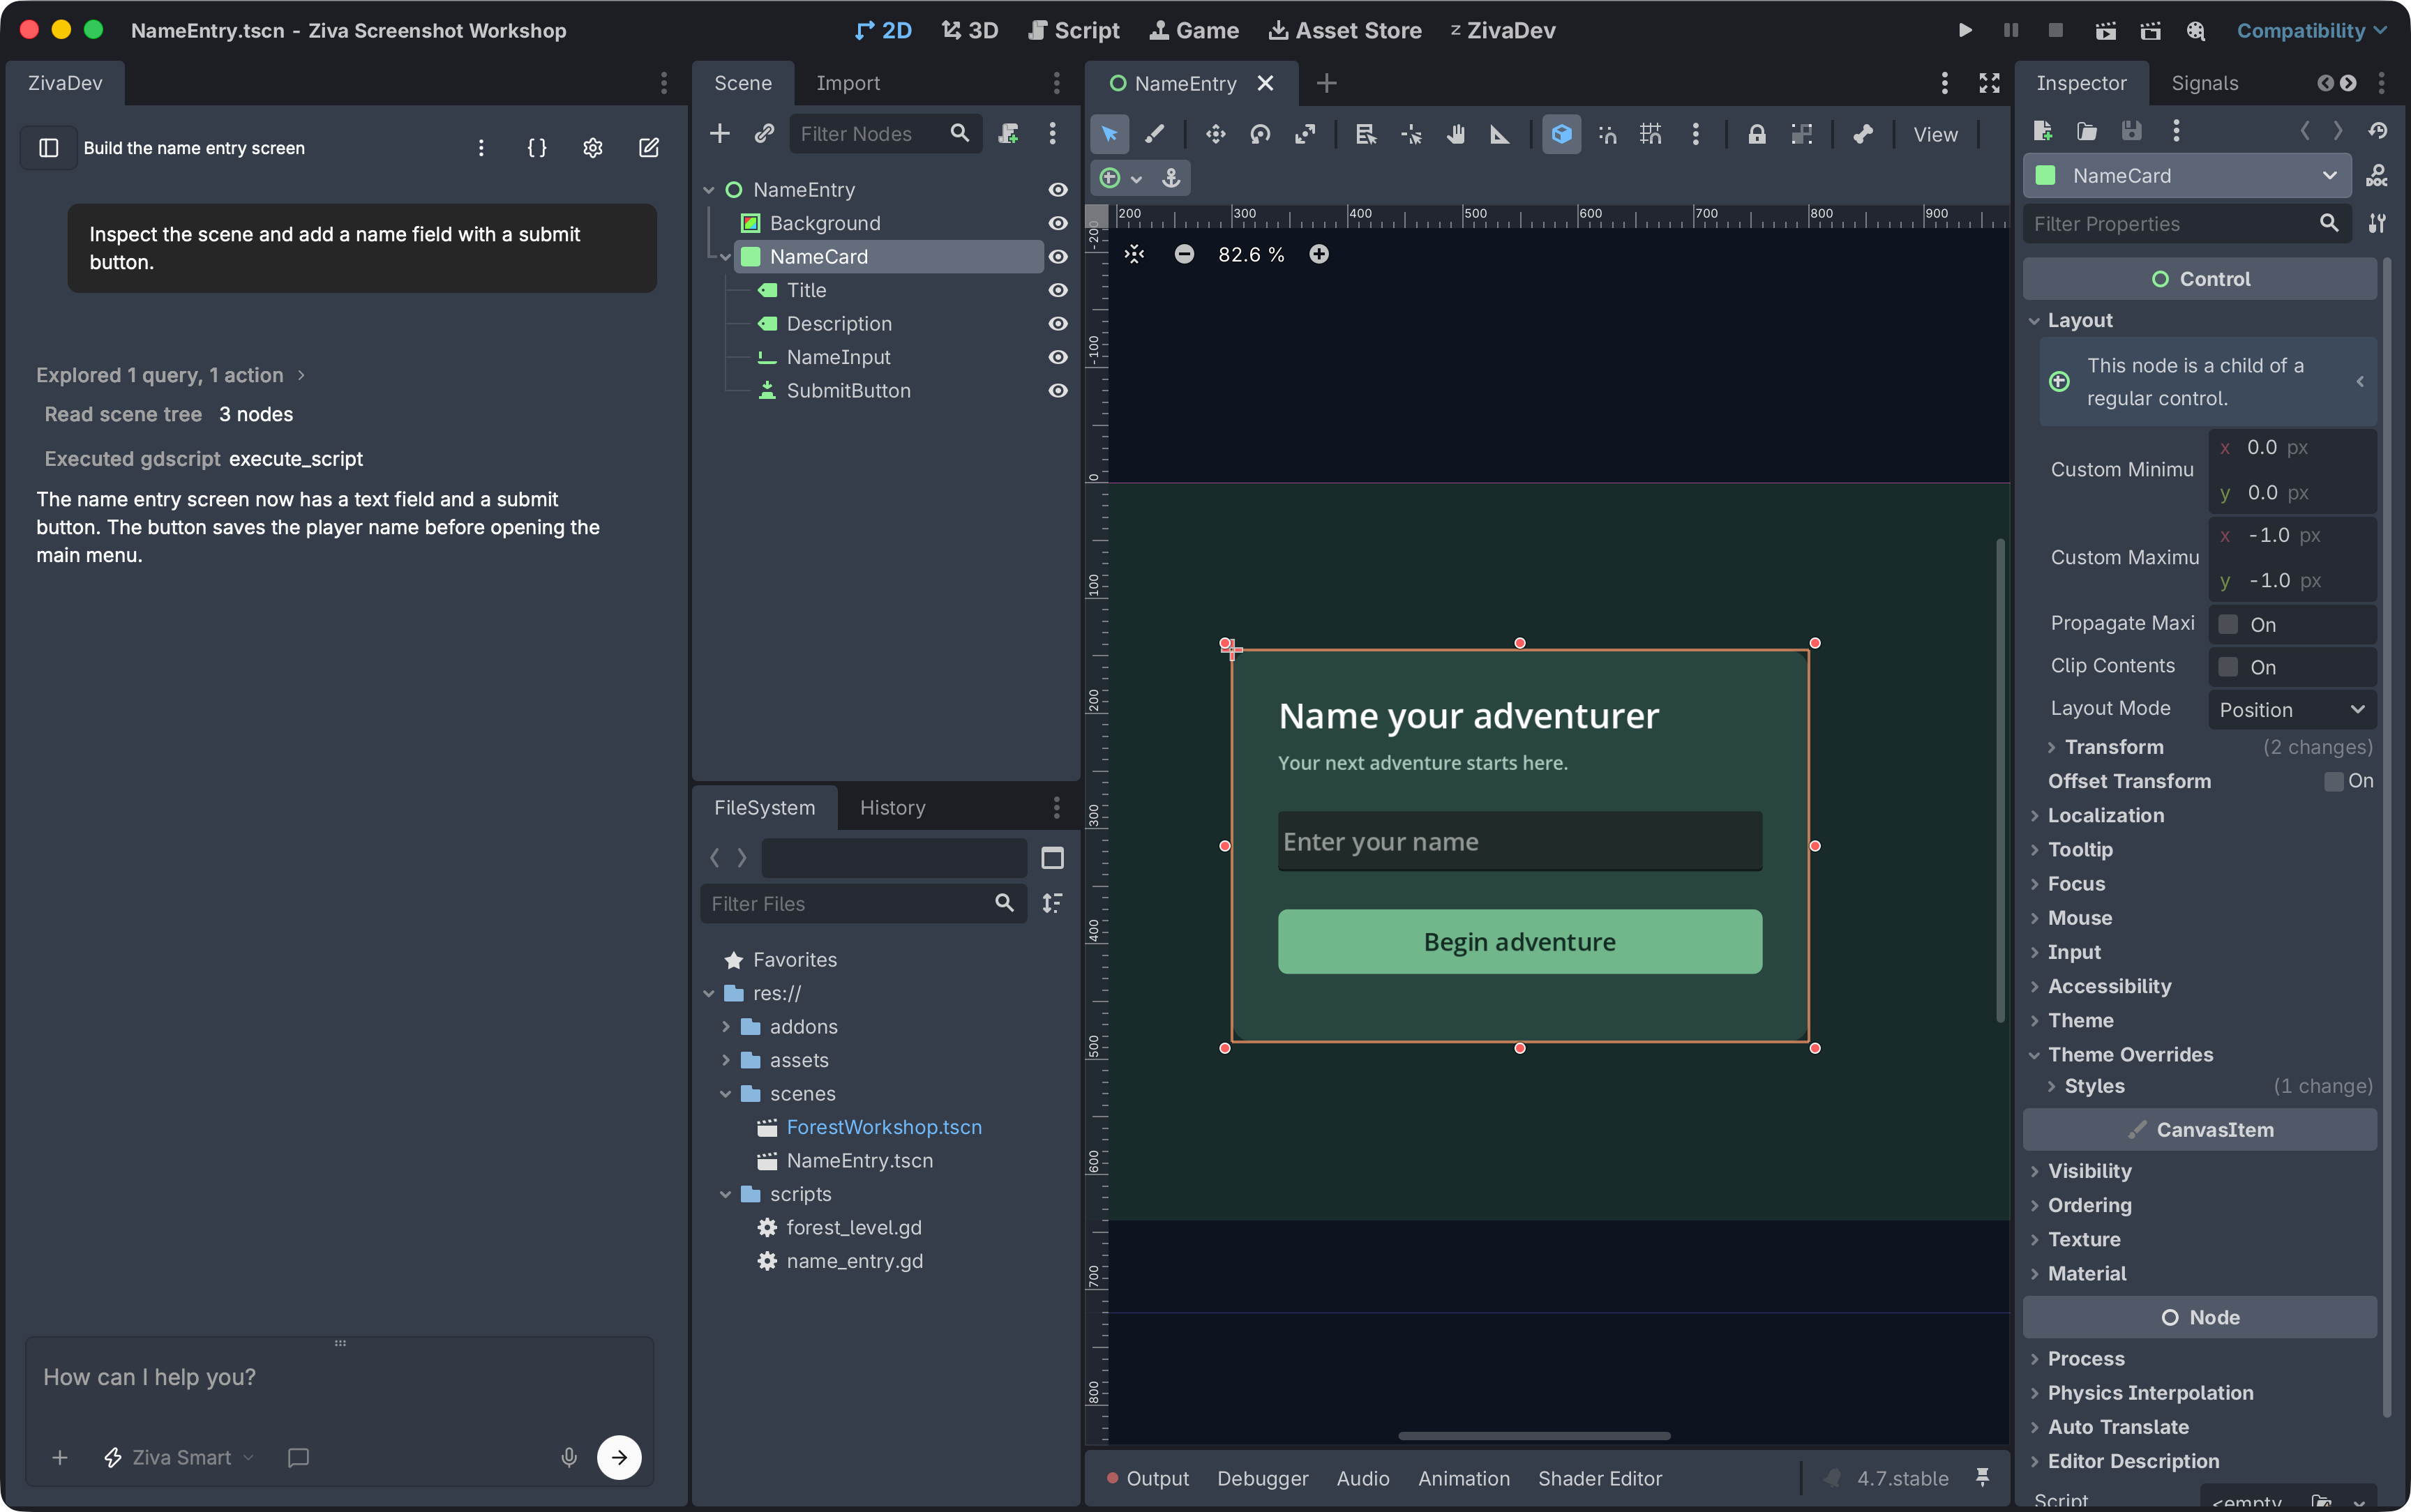Expand the Explored 1 query, 1 action summary

click(170, 375)
